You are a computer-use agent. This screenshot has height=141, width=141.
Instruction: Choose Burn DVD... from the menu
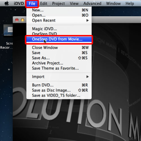pyautogui.click(x=59, y=85)
